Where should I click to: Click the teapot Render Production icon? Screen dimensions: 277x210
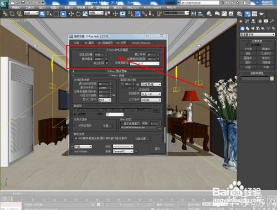tap(261, 14)
